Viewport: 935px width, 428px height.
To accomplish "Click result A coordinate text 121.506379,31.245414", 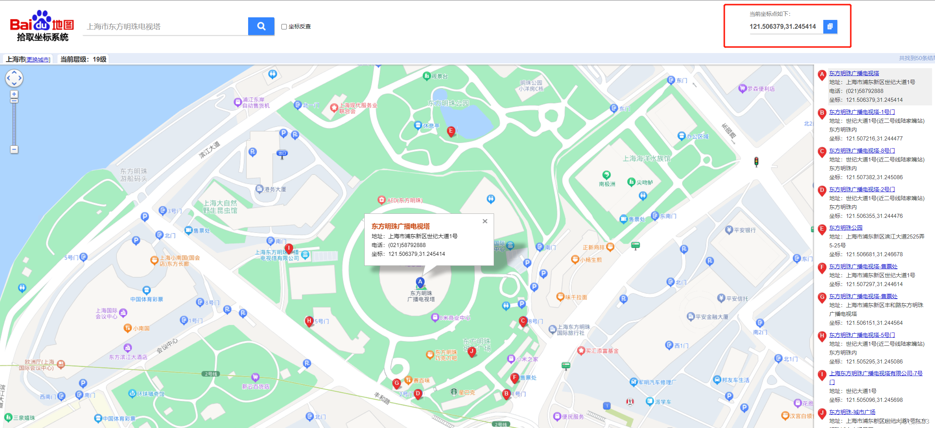I will pyautogui.click(x=874, y=100).
